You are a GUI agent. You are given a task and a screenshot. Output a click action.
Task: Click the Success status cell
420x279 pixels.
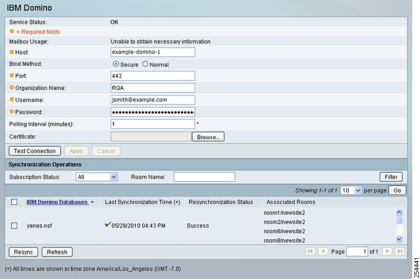tap(198, 226)
